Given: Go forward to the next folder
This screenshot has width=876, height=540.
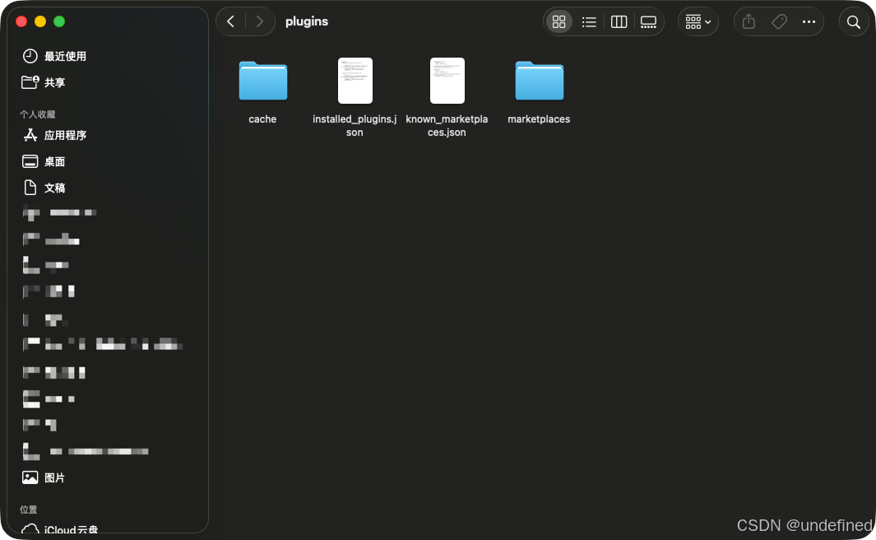Looking at the screenshot, I should point(259,21).
